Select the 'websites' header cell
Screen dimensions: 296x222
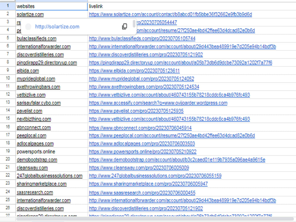pos(52,6)
